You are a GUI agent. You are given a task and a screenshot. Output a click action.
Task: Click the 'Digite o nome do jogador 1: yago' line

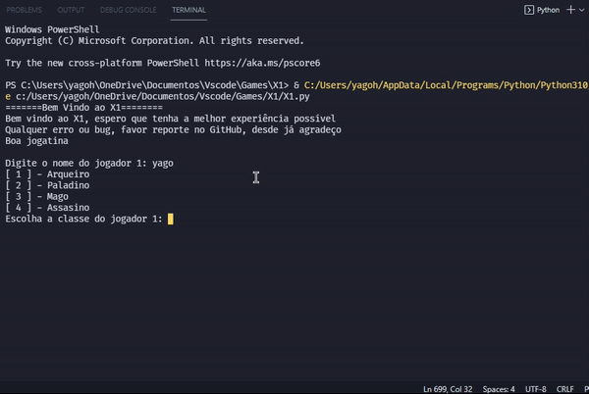tap(89, 164)
